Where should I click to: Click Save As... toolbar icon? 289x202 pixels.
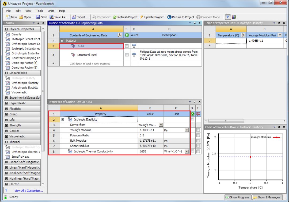pos(52,17)
